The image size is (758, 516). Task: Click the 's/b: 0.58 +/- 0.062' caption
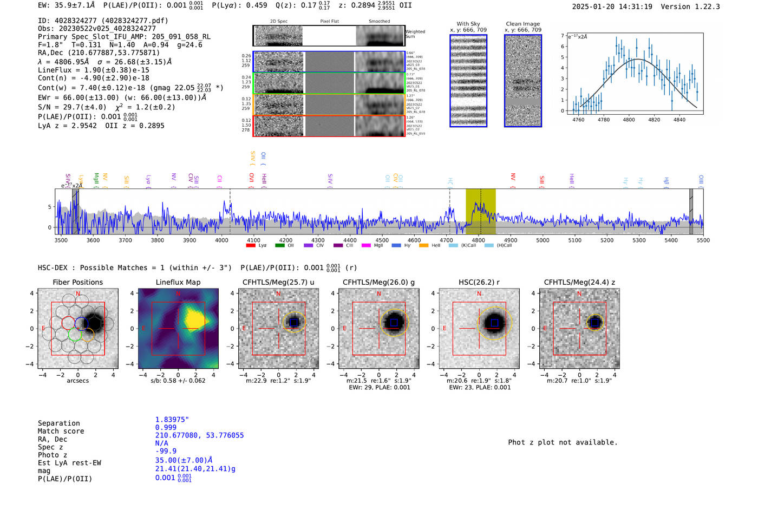[178, 381]
